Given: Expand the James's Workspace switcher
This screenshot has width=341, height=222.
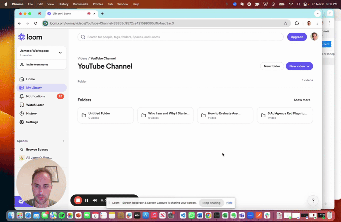Looking at the screenshot, I should coord(60,53).
